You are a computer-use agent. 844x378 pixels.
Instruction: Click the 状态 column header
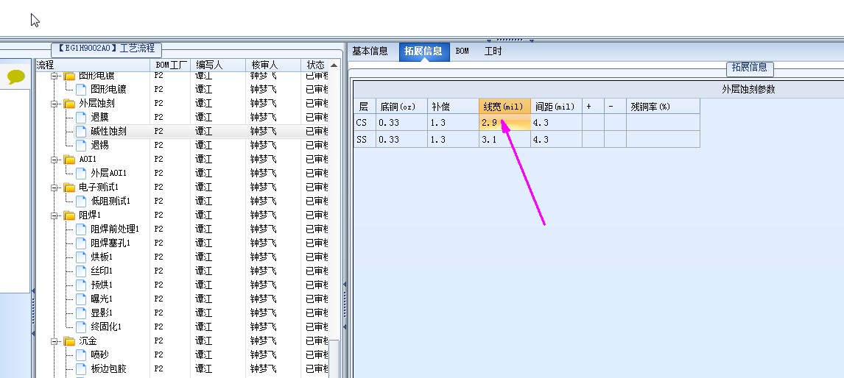[x=315, y=65]
